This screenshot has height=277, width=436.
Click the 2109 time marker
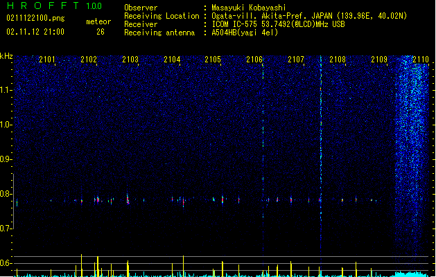(x=379, y=59)
